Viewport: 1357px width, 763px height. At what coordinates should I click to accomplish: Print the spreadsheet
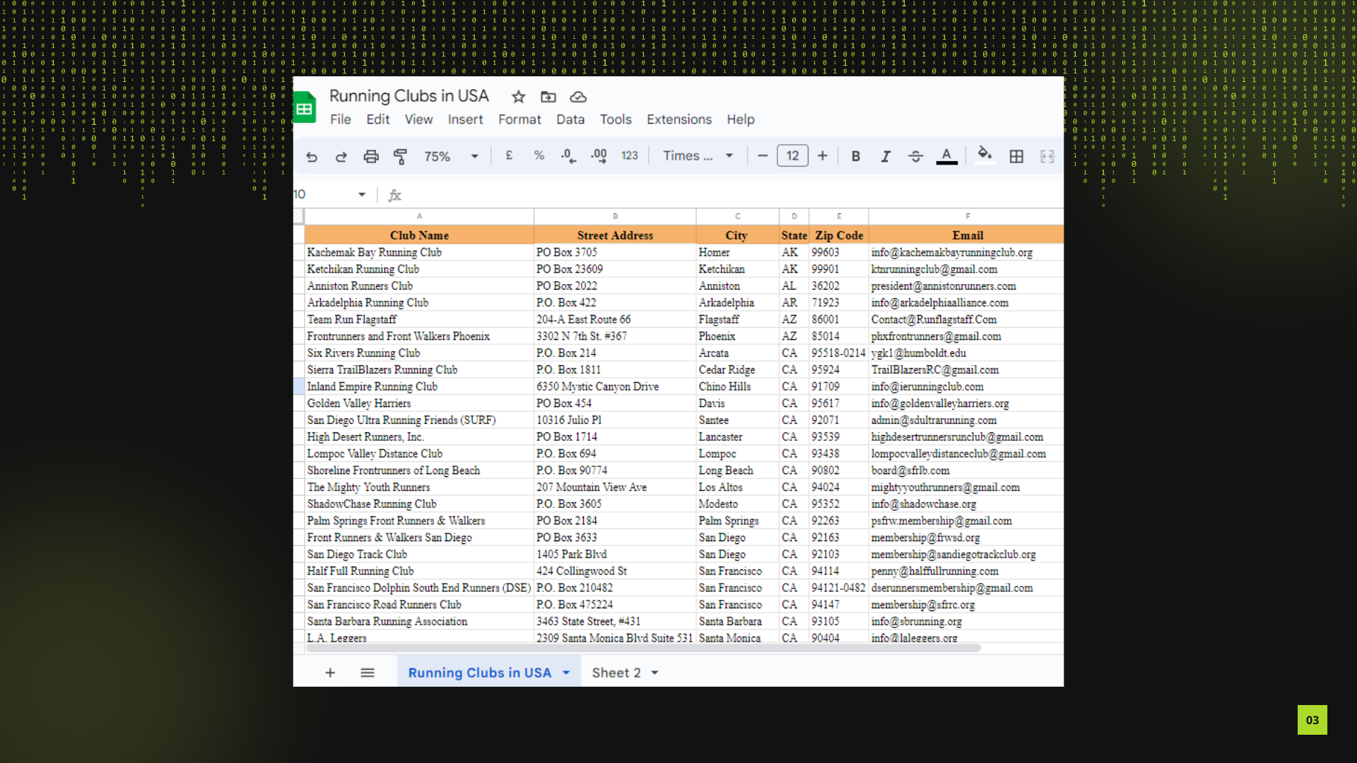[x=371, y=156]
